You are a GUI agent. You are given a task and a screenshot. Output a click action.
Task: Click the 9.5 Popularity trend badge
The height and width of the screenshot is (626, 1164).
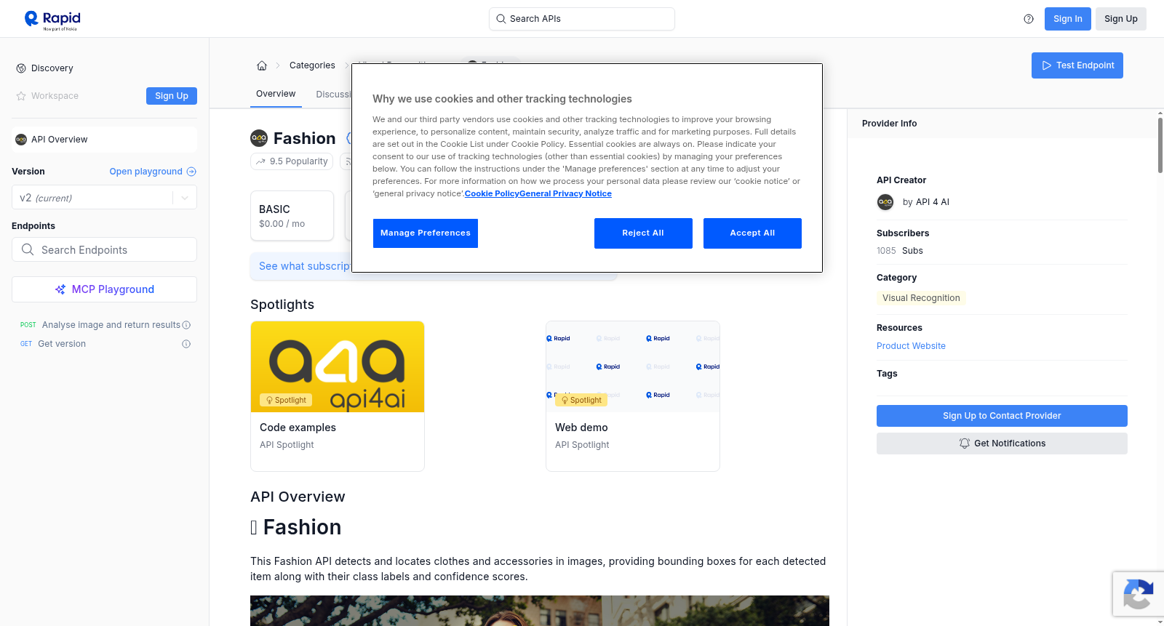coord(292,161)
